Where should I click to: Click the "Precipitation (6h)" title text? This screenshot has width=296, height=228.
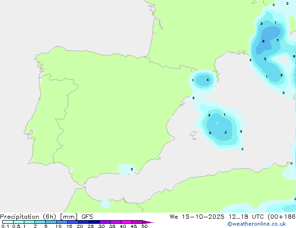click(x=28, y=217)
